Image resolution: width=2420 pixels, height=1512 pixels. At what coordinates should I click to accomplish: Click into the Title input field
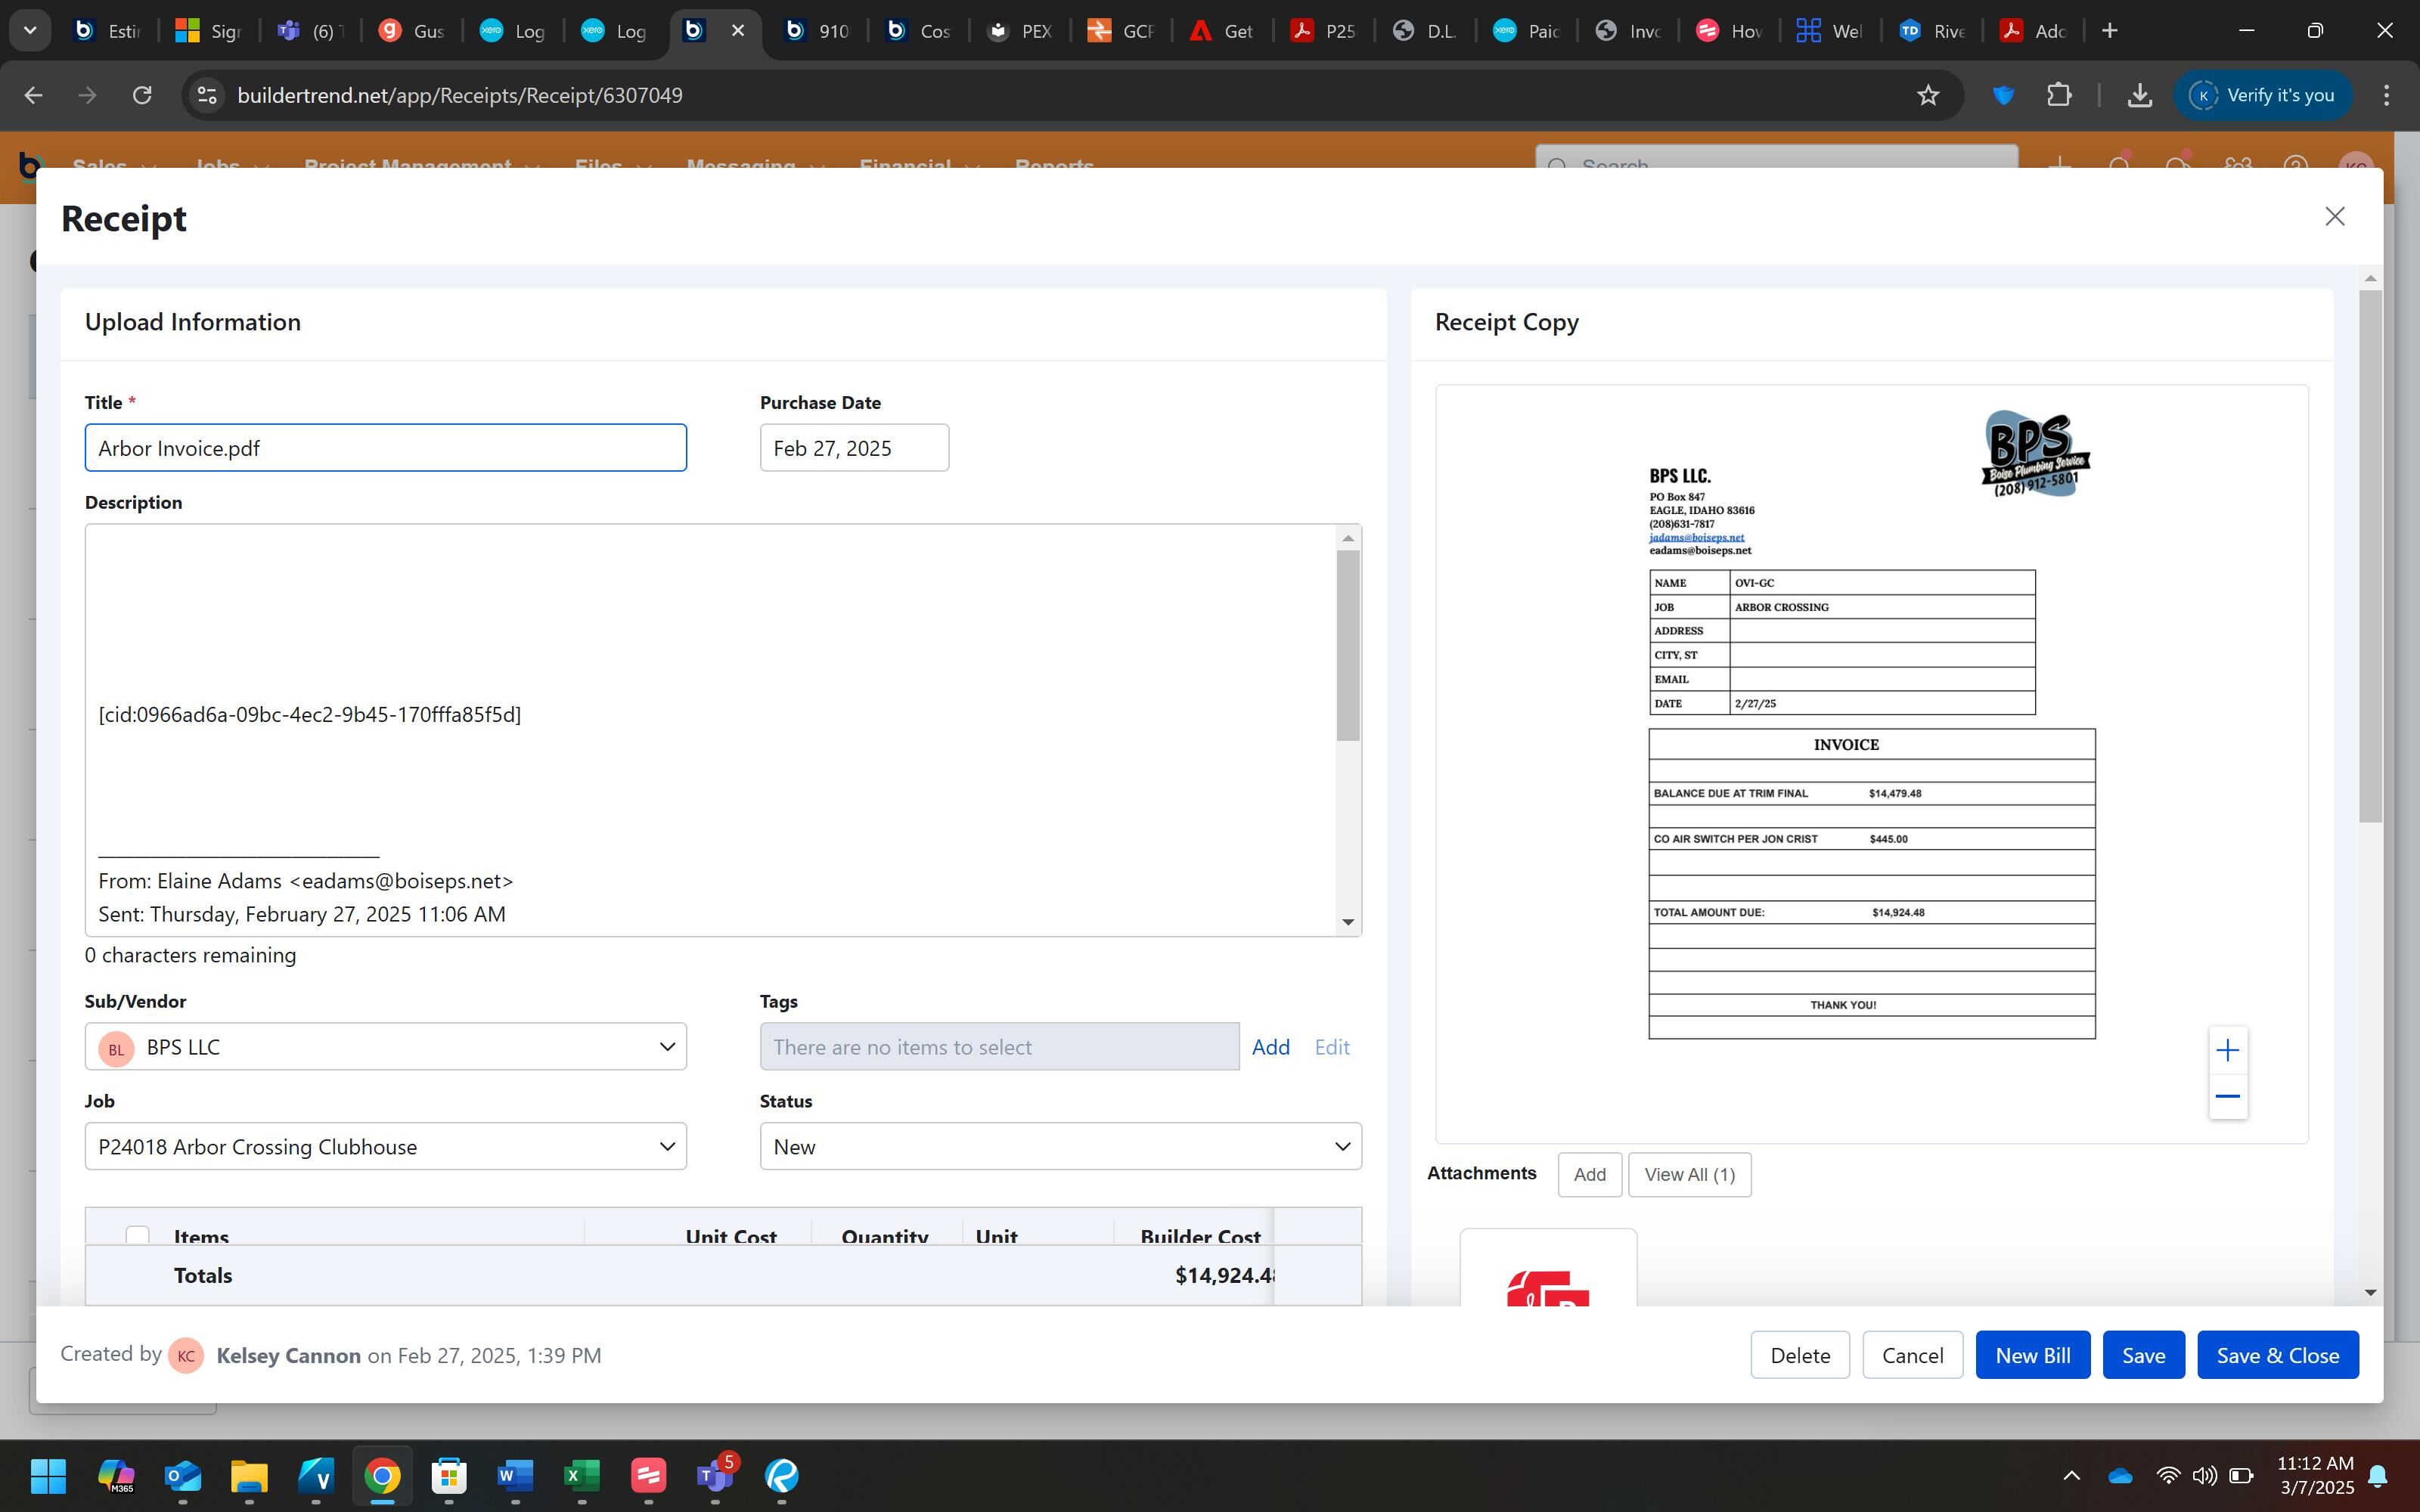click(385, 448)
